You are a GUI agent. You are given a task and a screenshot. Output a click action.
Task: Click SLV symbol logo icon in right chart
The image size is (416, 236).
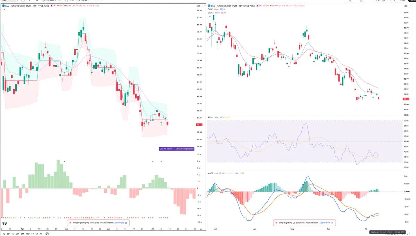coord(209,6)
